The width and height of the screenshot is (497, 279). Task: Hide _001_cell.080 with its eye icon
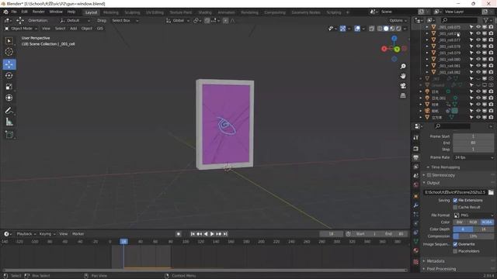478,59
